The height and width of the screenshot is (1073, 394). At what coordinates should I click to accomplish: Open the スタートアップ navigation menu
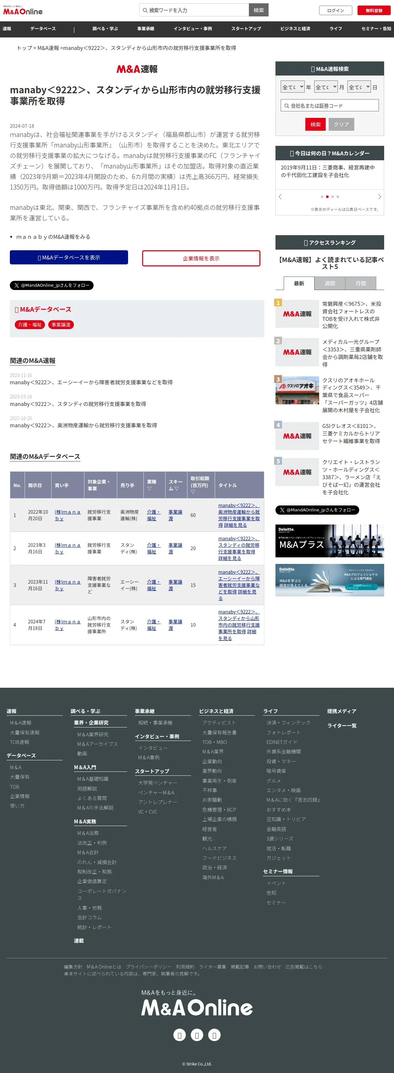[246, 29]
